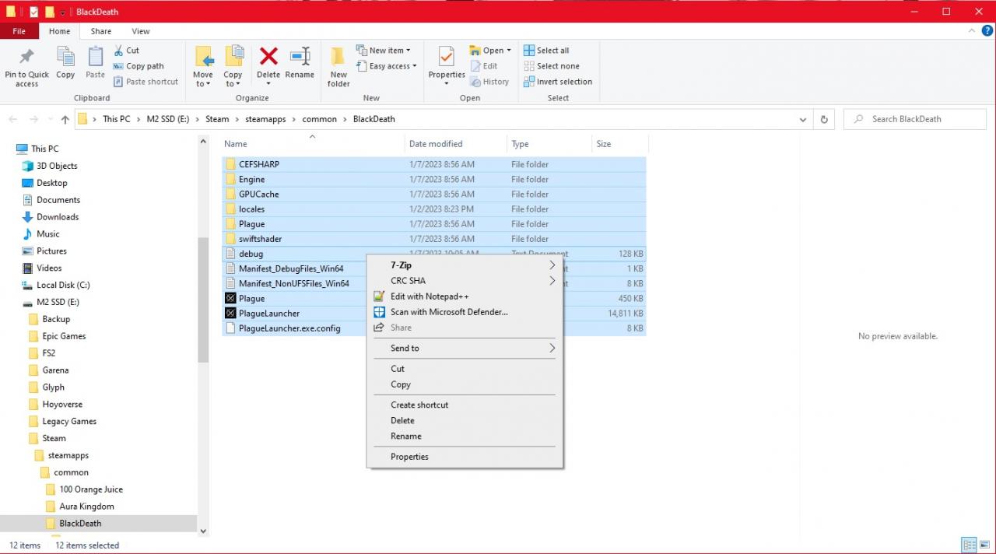Screen dimensions: 996x554
Task: Click the blue Help question mark icon
Action: (x=987, y=31)
